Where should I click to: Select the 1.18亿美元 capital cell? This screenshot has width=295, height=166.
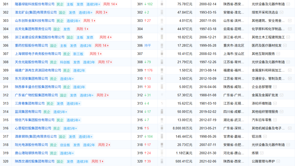point(184,153)
